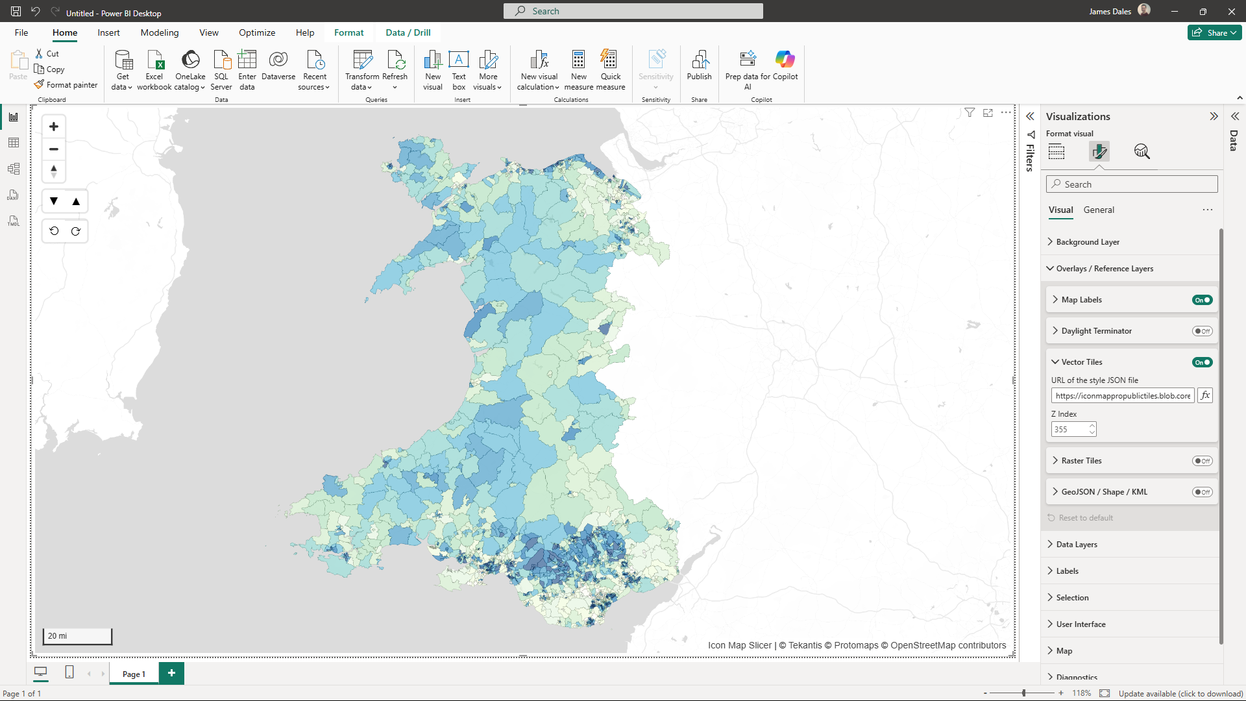Select the Format visual paintbrush icon
The width and height of the screenshot is (1246, 701).
coord(1099,151)
